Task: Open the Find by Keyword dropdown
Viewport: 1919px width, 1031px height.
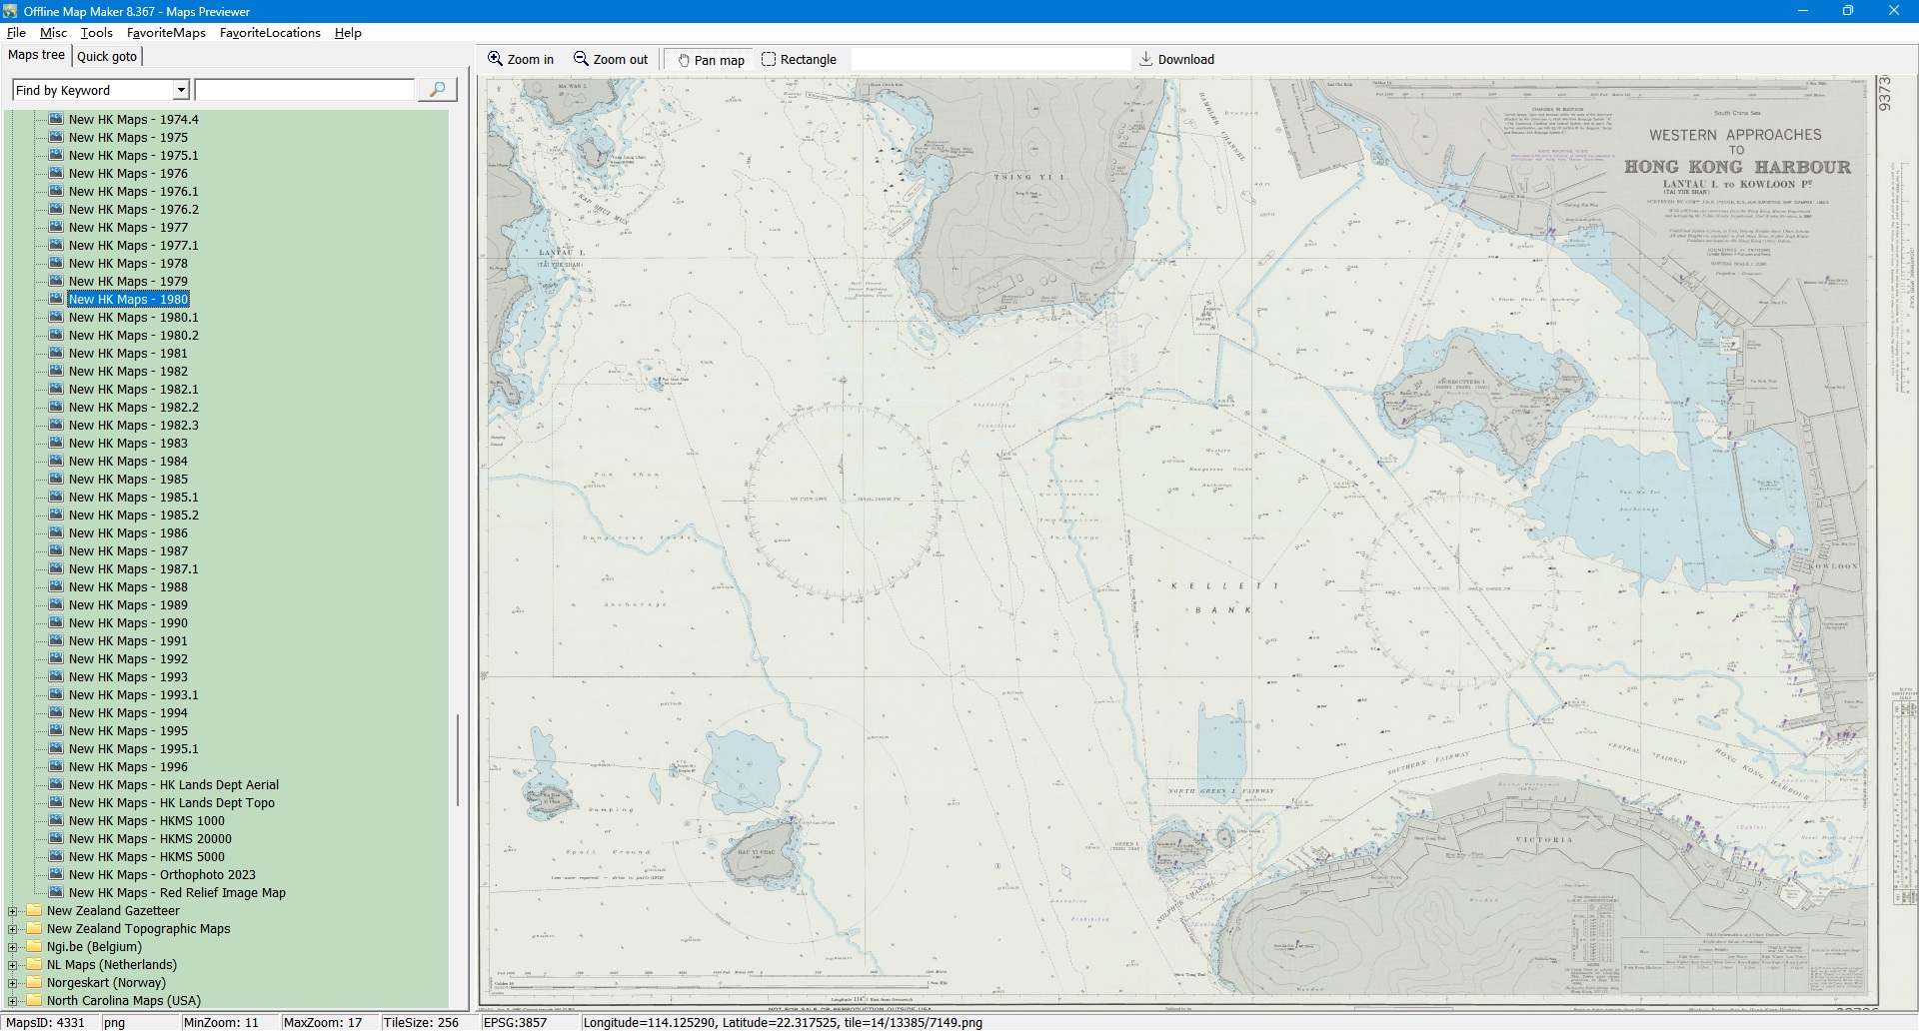Action: coord(181,90)
